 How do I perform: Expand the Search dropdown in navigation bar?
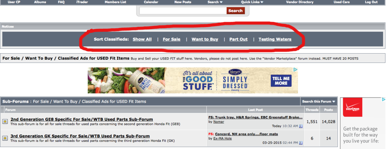coord(215,2)
